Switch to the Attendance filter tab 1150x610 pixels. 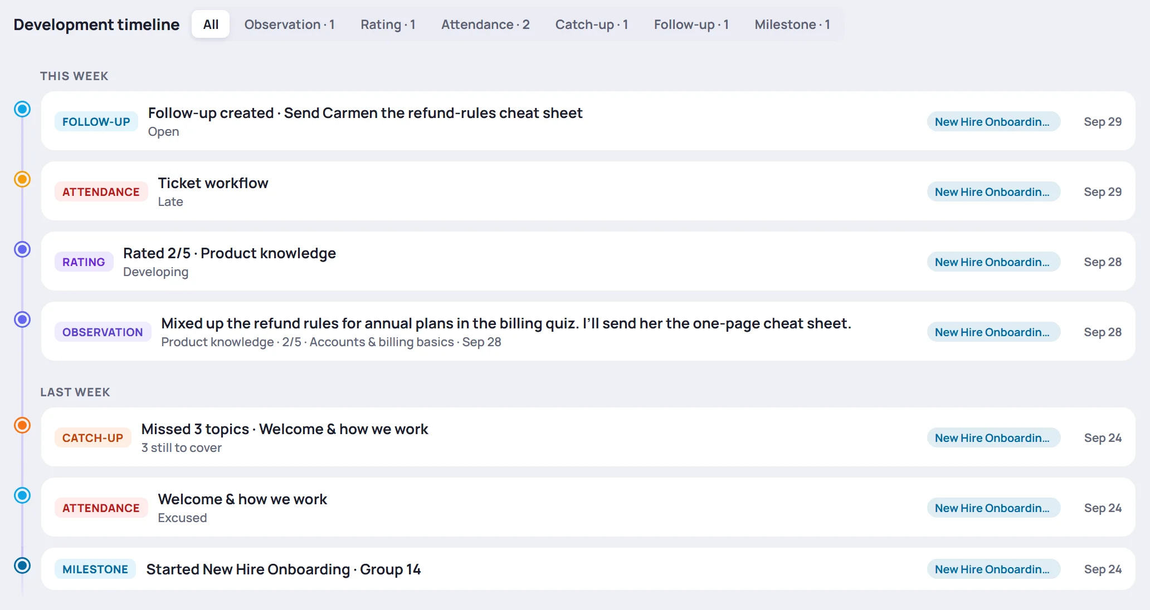[485, 24]
